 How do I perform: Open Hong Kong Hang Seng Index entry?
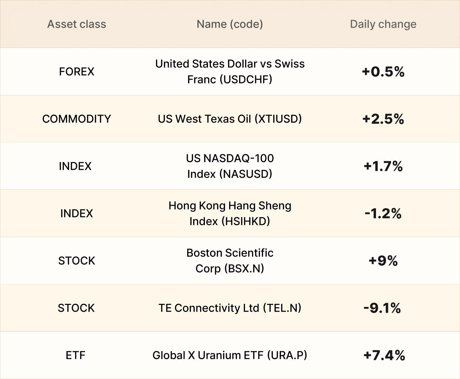230,213
